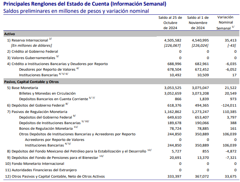Click variation value -6,035
The image size is (240, 182).
coord(231,64)
